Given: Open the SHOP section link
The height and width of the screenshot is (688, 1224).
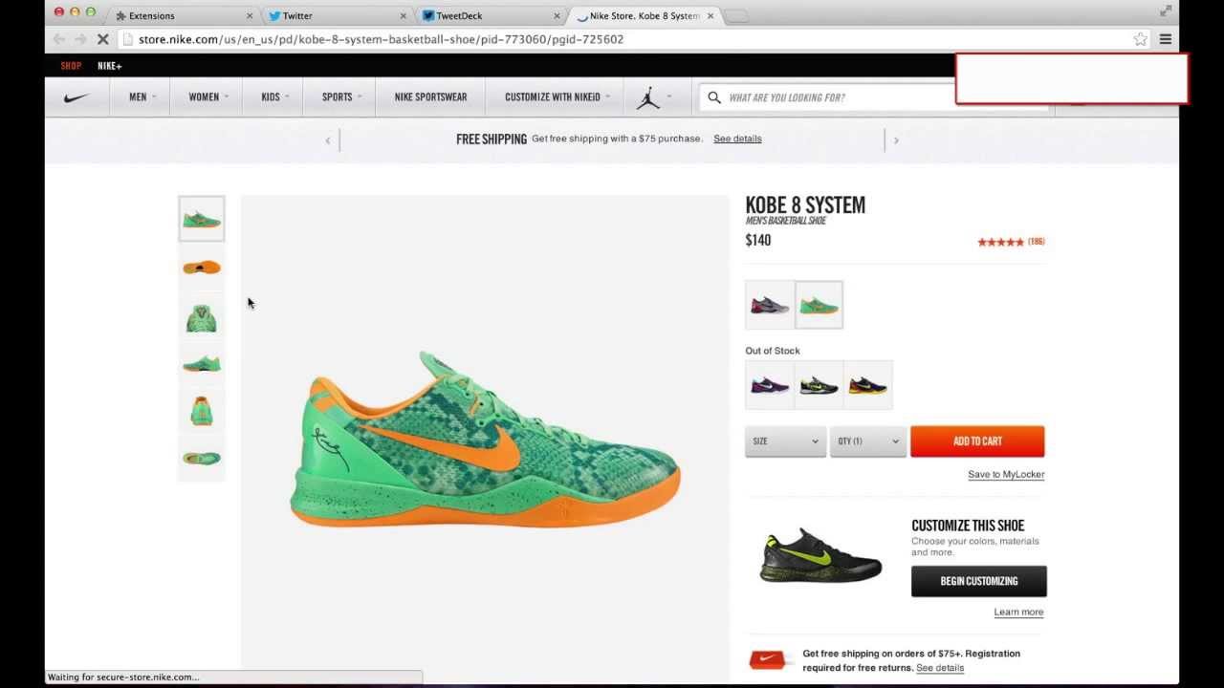Looking at the screenshot, I should click(71, 66).
